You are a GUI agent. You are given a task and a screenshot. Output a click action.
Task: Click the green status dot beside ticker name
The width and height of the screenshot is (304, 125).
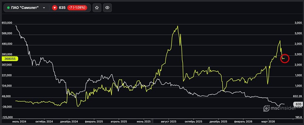(8, 8)
